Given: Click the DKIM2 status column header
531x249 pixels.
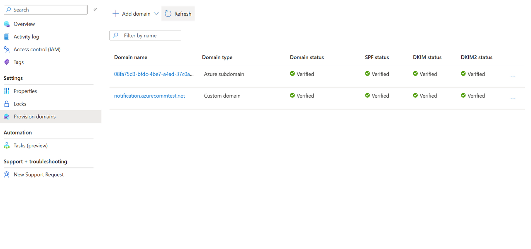Looking at the screenshot, I should [477, 57].
